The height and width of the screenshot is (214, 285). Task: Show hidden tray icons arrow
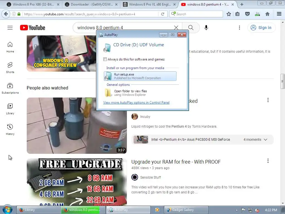[237, 210]
